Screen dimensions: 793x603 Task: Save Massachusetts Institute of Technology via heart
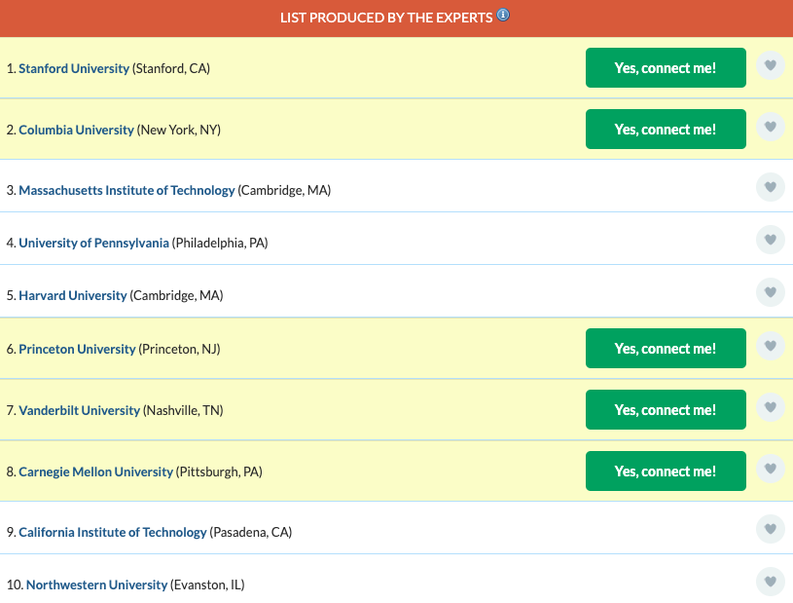[x=770, y=187]
